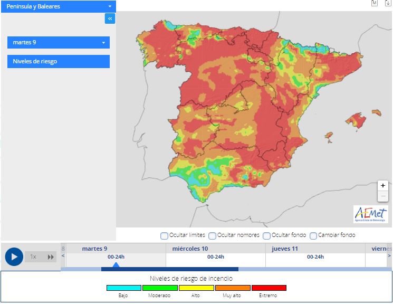This screenshot has width=393, height=304.
Task: Check the Ocultar fondo option
Action: [266, 235]
